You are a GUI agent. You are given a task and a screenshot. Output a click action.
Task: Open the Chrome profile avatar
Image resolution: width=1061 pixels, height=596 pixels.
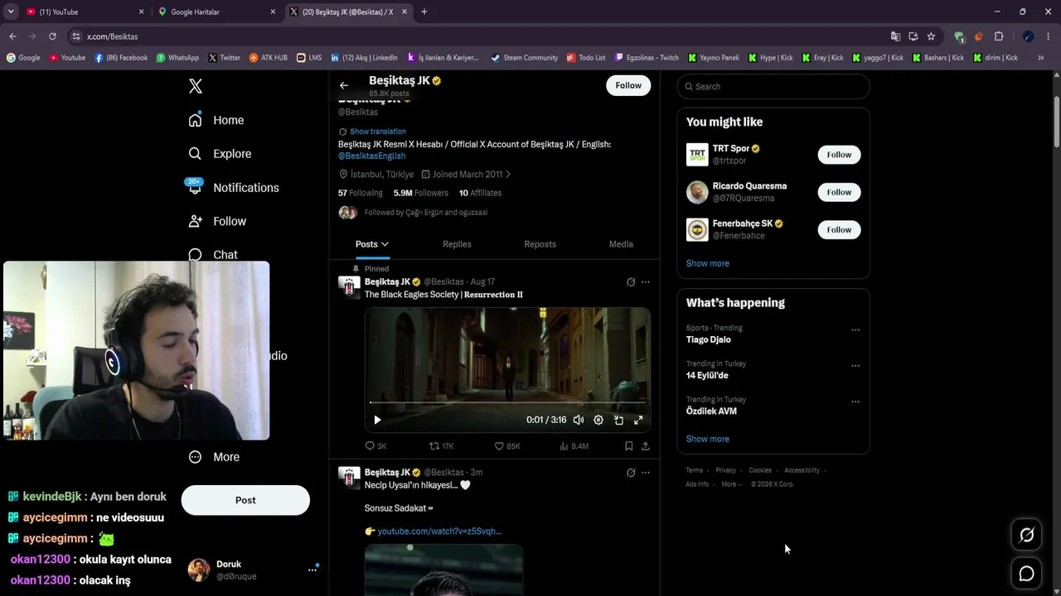click(x=1028, y=36)
